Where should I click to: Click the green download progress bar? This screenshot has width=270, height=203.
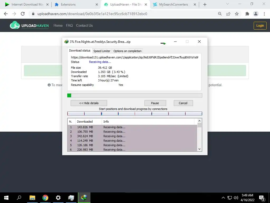[135, 95]
